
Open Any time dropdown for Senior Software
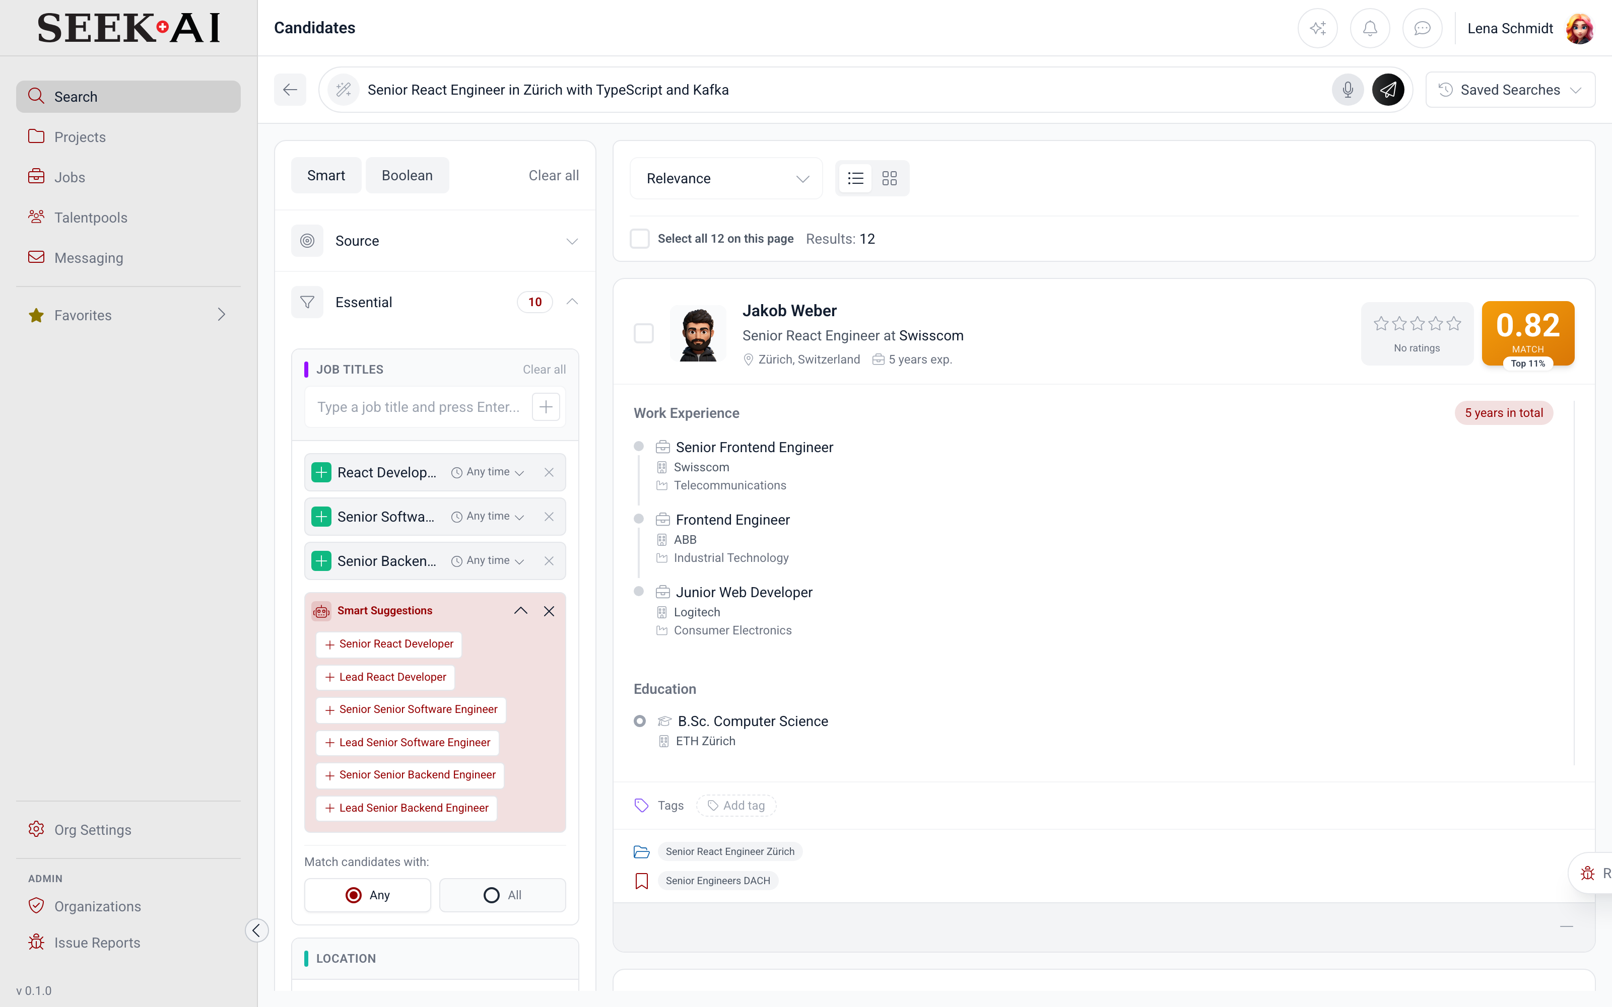488,516
